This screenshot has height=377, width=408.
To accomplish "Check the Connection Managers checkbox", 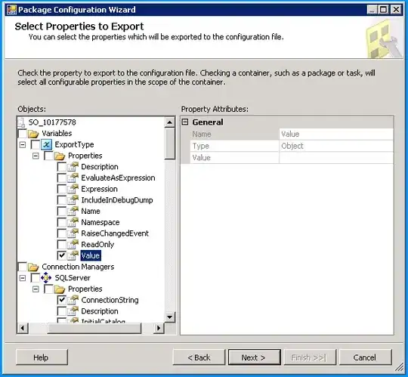I will pos(23,267).
